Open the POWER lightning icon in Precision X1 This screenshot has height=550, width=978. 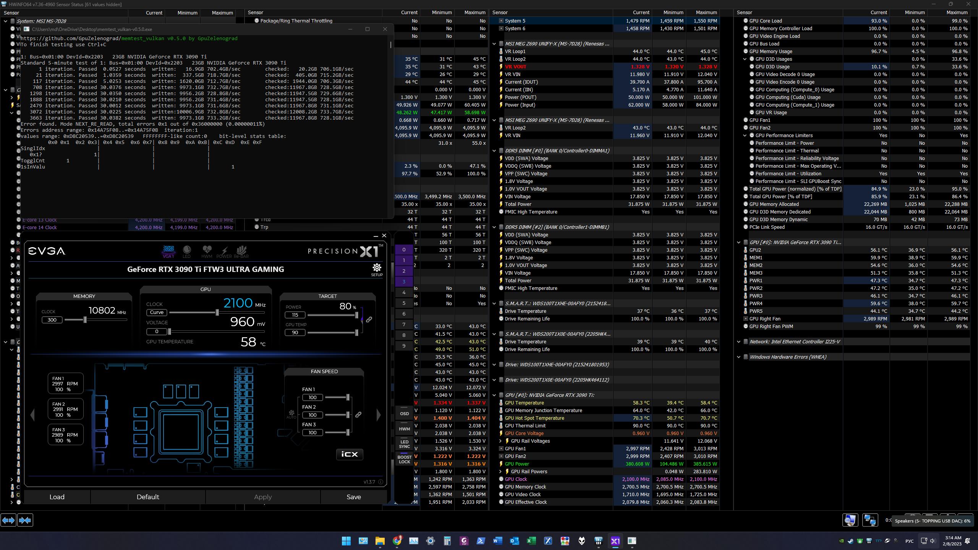coord(224,251)
